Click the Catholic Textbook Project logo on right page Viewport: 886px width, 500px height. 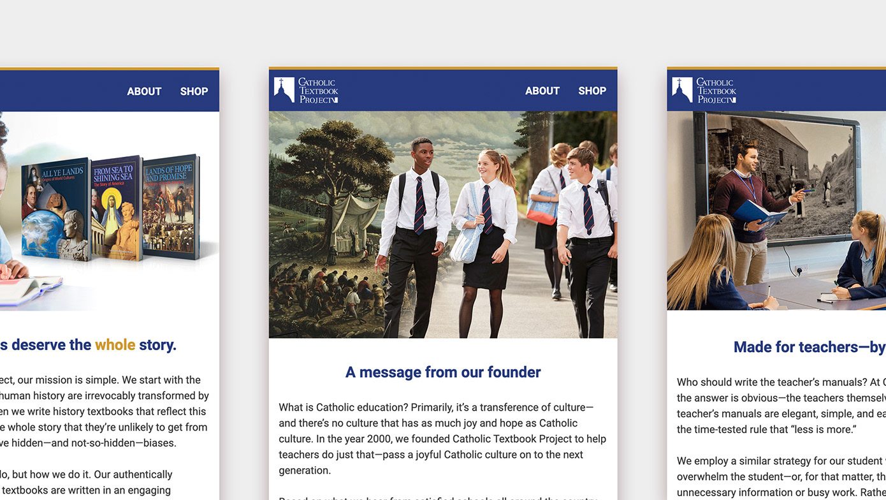[704, 90]
